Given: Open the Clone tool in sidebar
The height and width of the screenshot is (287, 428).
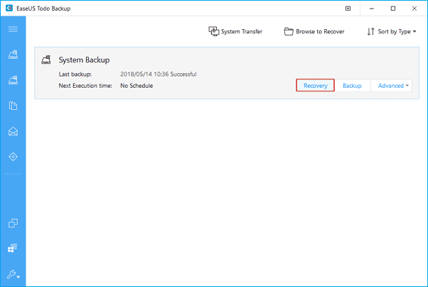Looking at the screenshot, I should pos(13,223).
